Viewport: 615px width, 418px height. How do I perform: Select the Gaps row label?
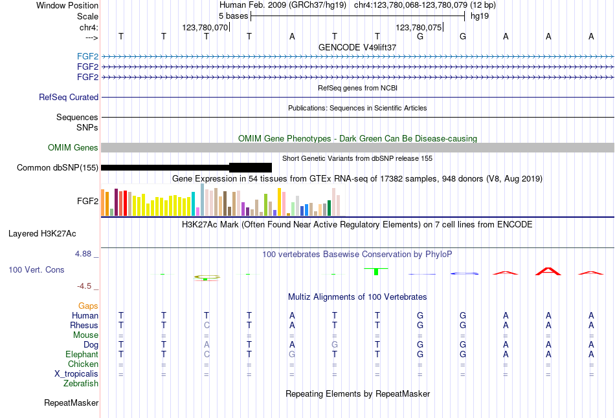click(88, 306)
